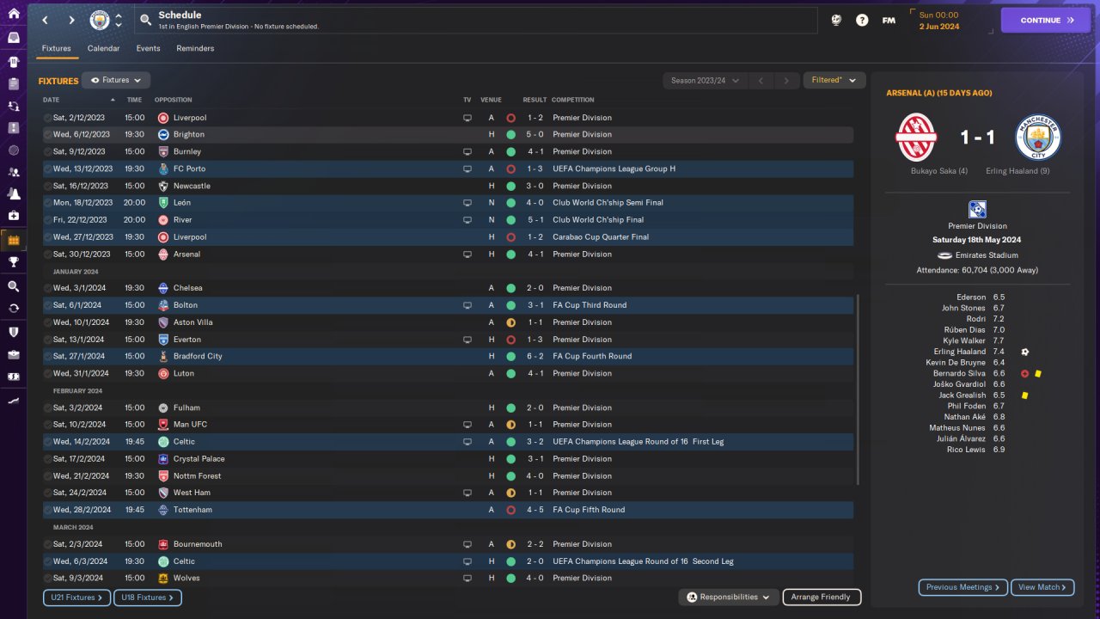1100x619 pixels.
Task: Open the FM menu logo
Action: coord(889,20)
